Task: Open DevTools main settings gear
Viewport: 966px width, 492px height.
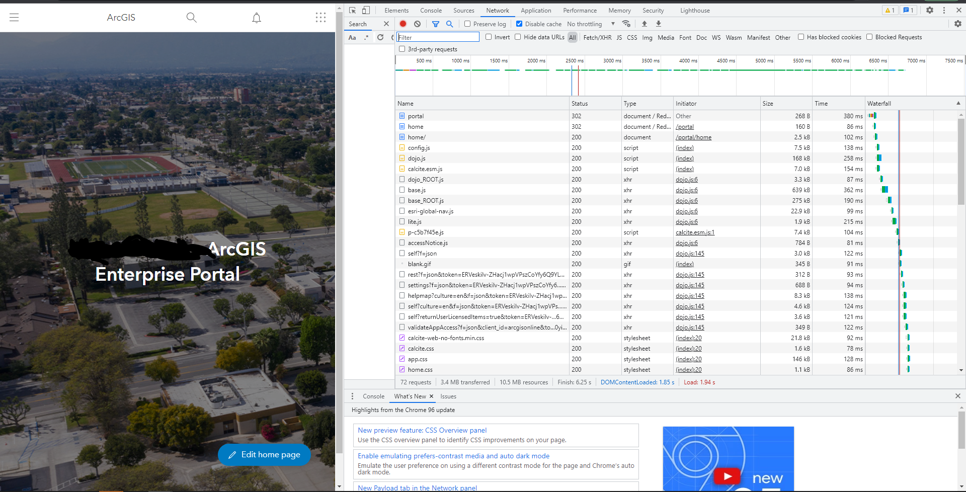Action: pyautogui.click(x=930, y=10)
